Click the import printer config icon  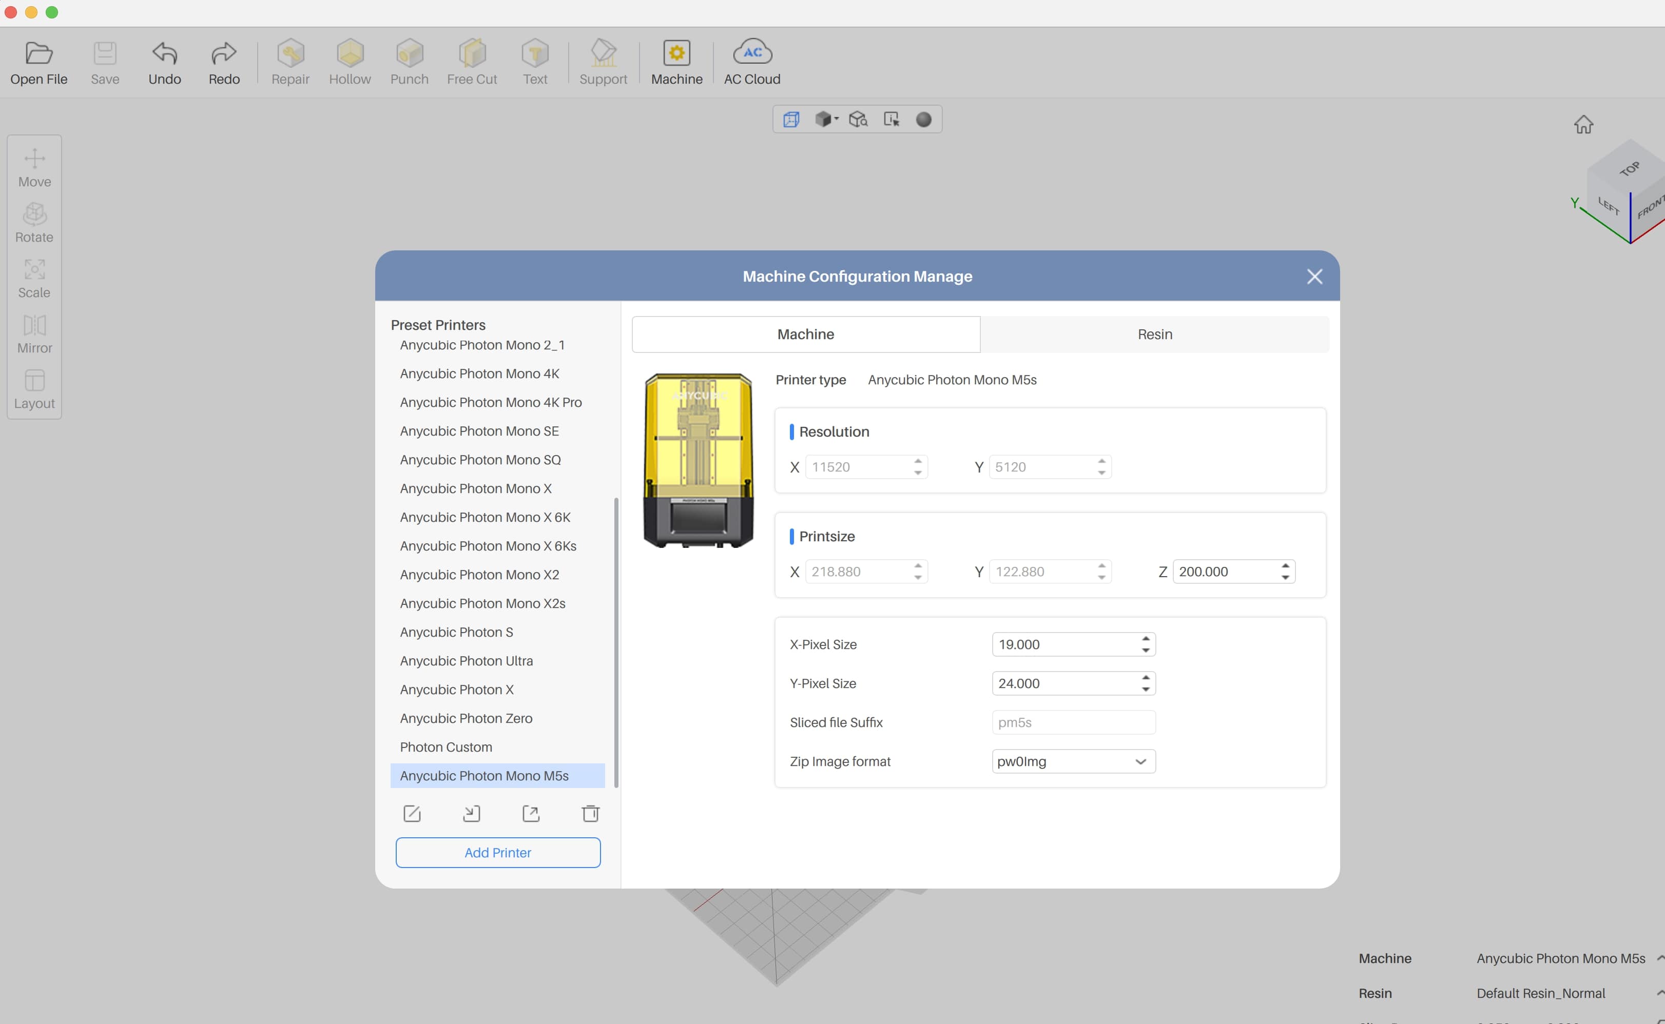pyautogui.click(x=472, y=813)
